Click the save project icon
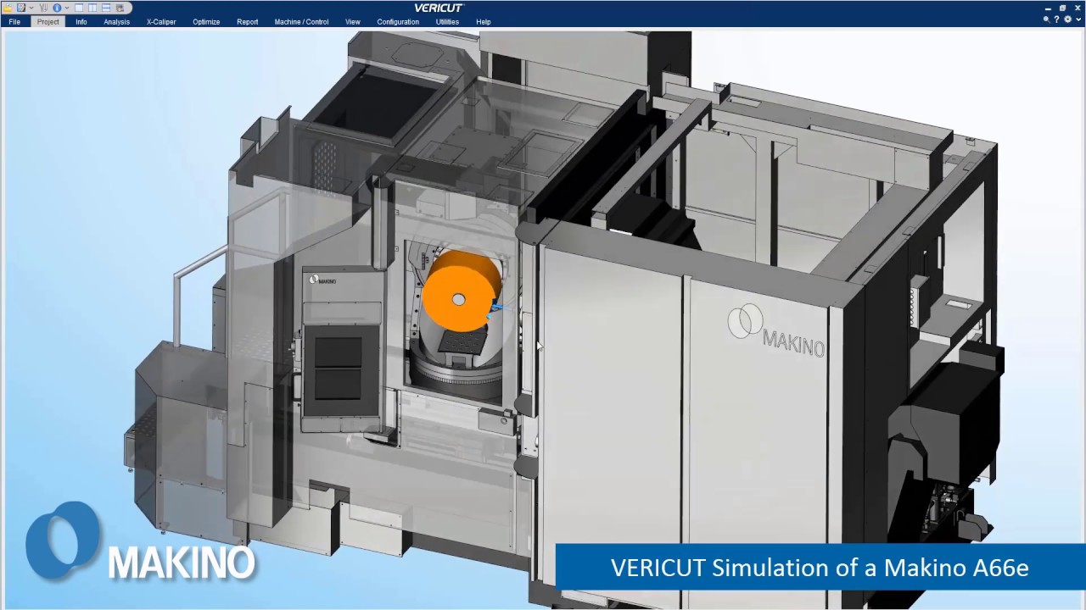Image resolution: width=1086 pixels, height=610 pixels. (x=21, y=8)
